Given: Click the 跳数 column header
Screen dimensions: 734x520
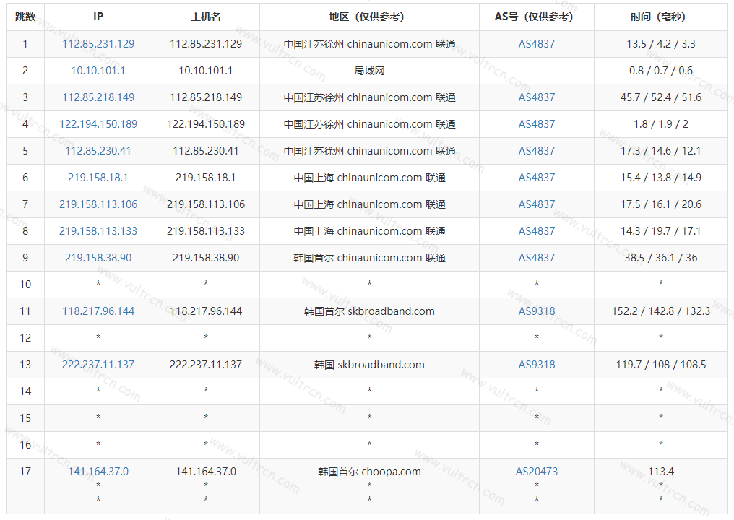Looking at the screenshot, I should 25,17.
